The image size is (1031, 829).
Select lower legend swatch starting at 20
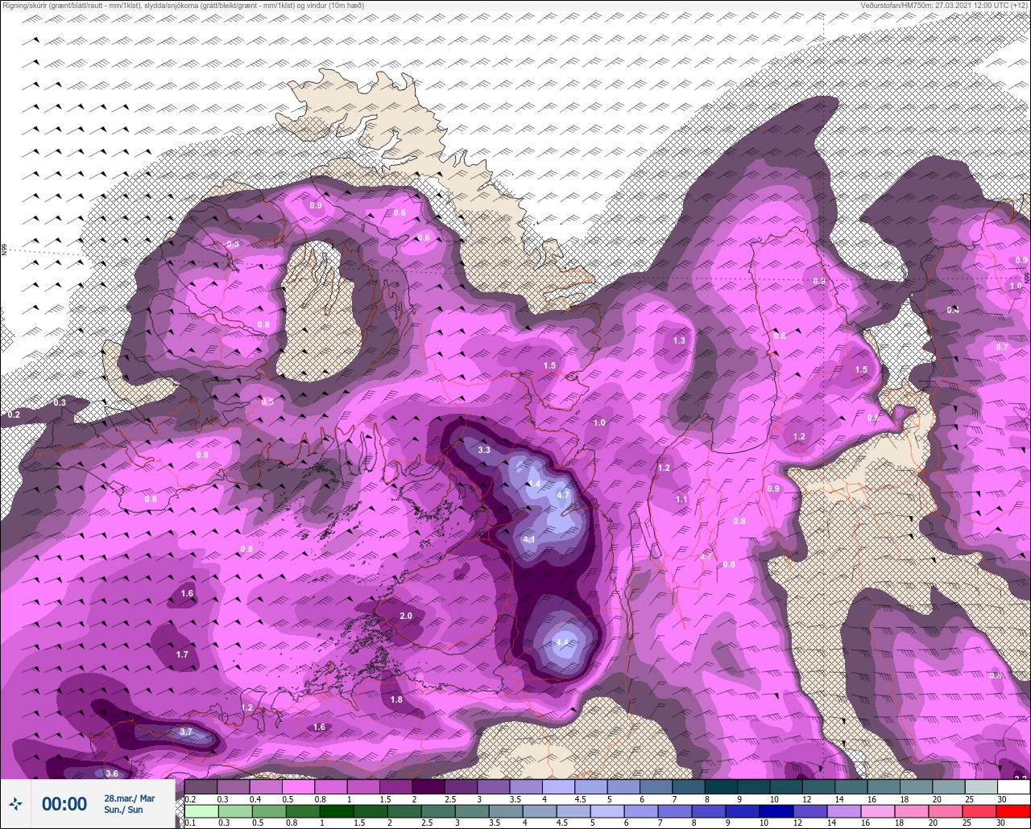pyautogui.click(x=946, y=811)
